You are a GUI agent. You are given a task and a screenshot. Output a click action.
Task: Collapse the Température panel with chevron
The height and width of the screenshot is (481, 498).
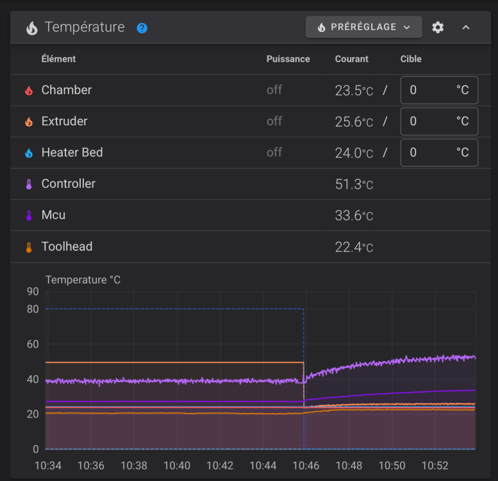[x=466, y=28]
